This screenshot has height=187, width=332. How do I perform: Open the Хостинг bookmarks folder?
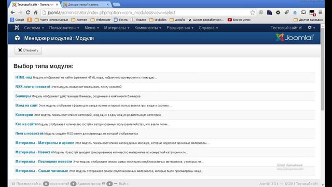(79, 20)
